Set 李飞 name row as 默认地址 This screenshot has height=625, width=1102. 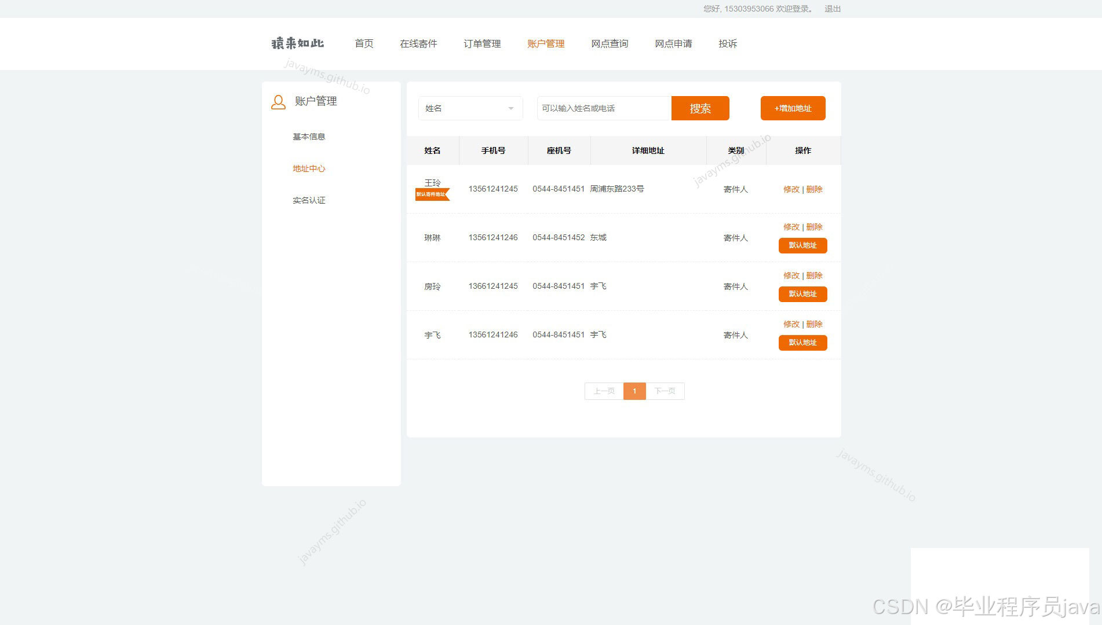pos(802,343)
